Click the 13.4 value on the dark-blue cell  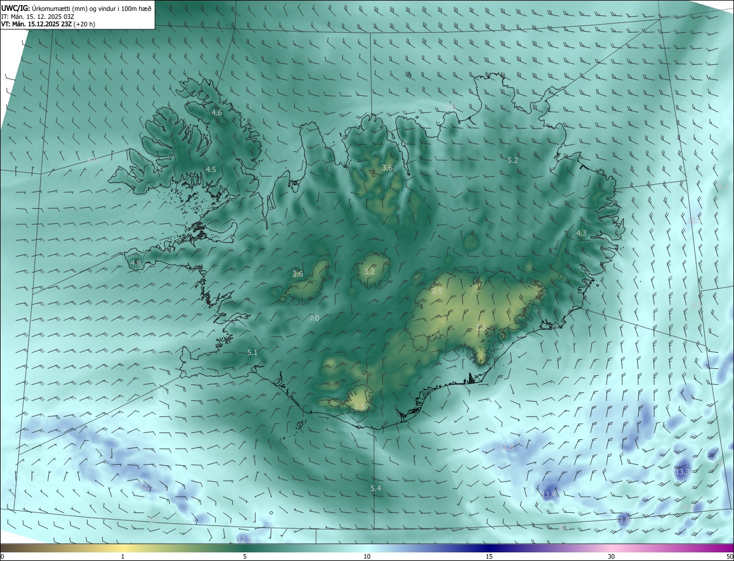click(549, 494)
